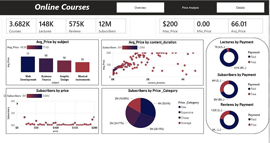270x143 pixels.
Task: Select Paid legend dot in Subscribers by Payment
Action: [x=249, y=89]
